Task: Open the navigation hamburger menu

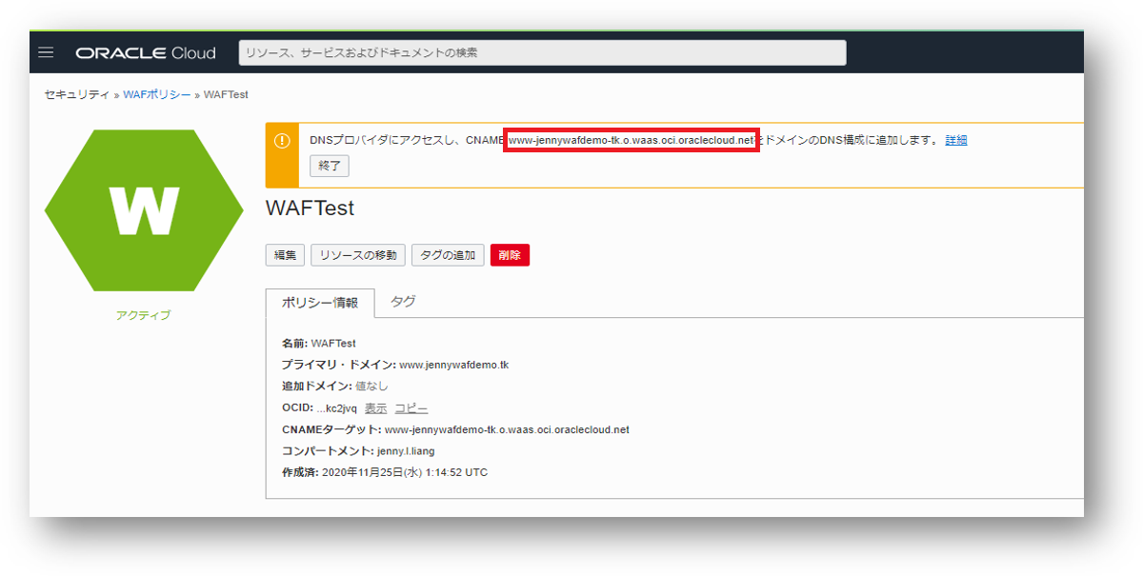Action: pos(45,52)
